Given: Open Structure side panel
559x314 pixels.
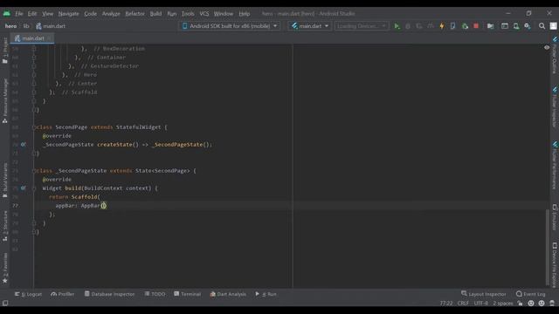Looking at the screenshot, I should click(5, 226).
